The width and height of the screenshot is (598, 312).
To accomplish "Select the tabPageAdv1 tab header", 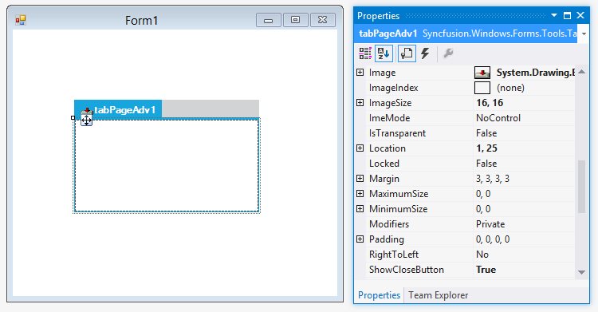I will [x=118, y=109].
